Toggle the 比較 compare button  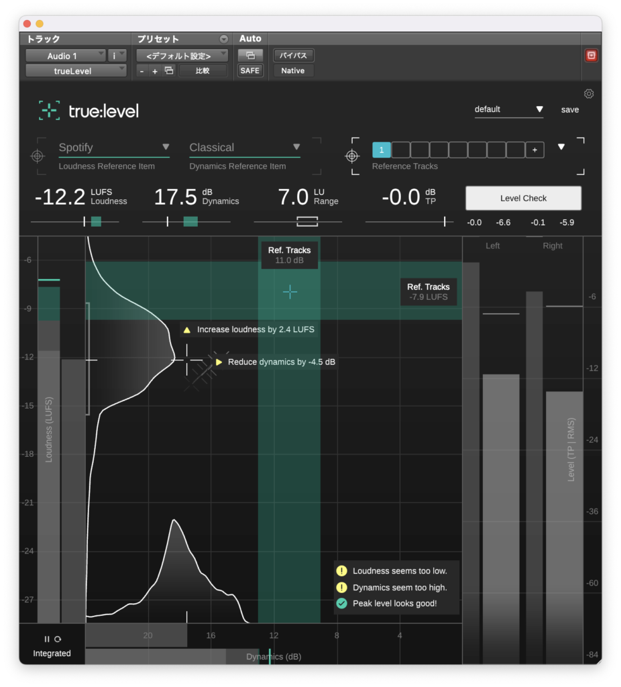pos(203,70)
